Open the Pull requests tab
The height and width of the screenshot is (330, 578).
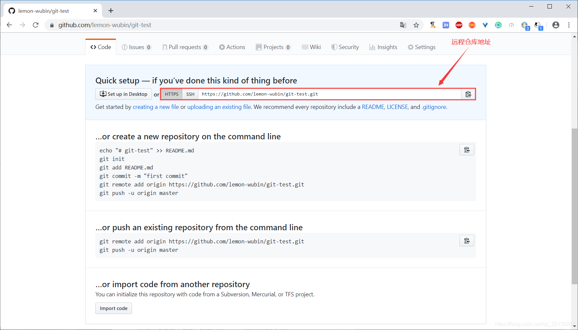(185, 47)
